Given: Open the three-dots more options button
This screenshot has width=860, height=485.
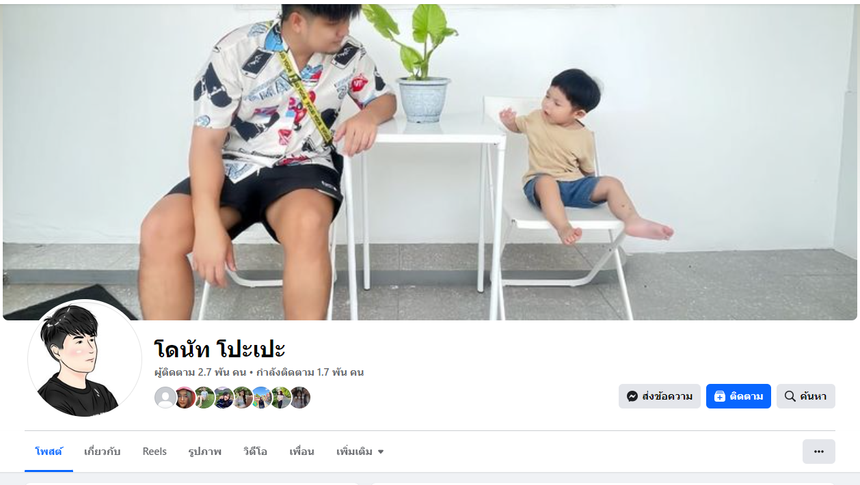Looking at the screenshot, I should [x=818, y=452].
